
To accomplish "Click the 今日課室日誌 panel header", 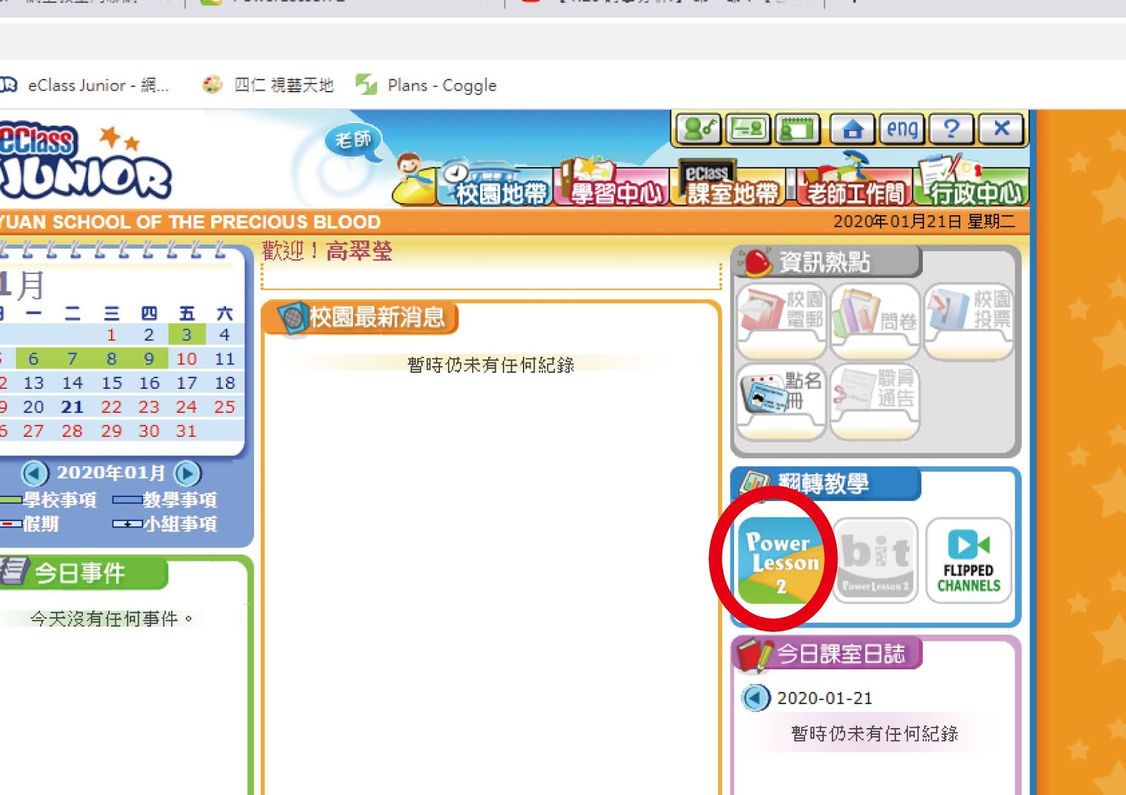I will click(826, 654).
